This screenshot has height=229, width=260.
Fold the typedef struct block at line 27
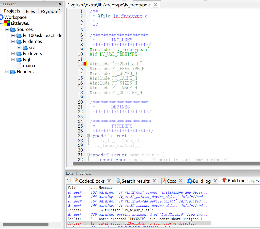(x=88, y=136)
